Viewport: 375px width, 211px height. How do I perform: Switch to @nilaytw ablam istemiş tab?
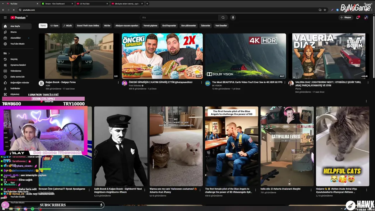[127, 4]
